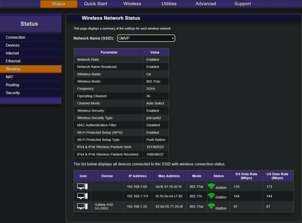Select Connection in the Status sidebar
The image size is (302, 223).
tap(16, 37)
